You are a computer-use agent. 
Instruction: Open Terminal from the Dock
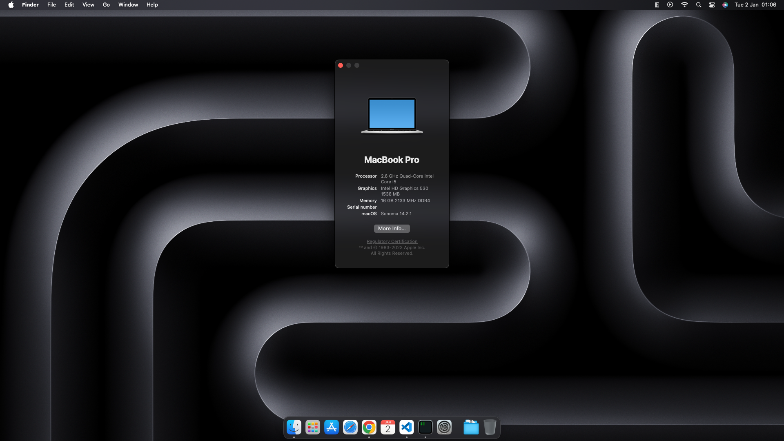click(x=425, y=428)
